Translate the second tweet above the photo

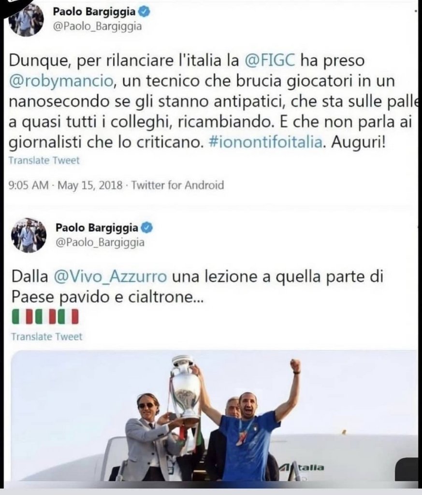click(47, 336)
